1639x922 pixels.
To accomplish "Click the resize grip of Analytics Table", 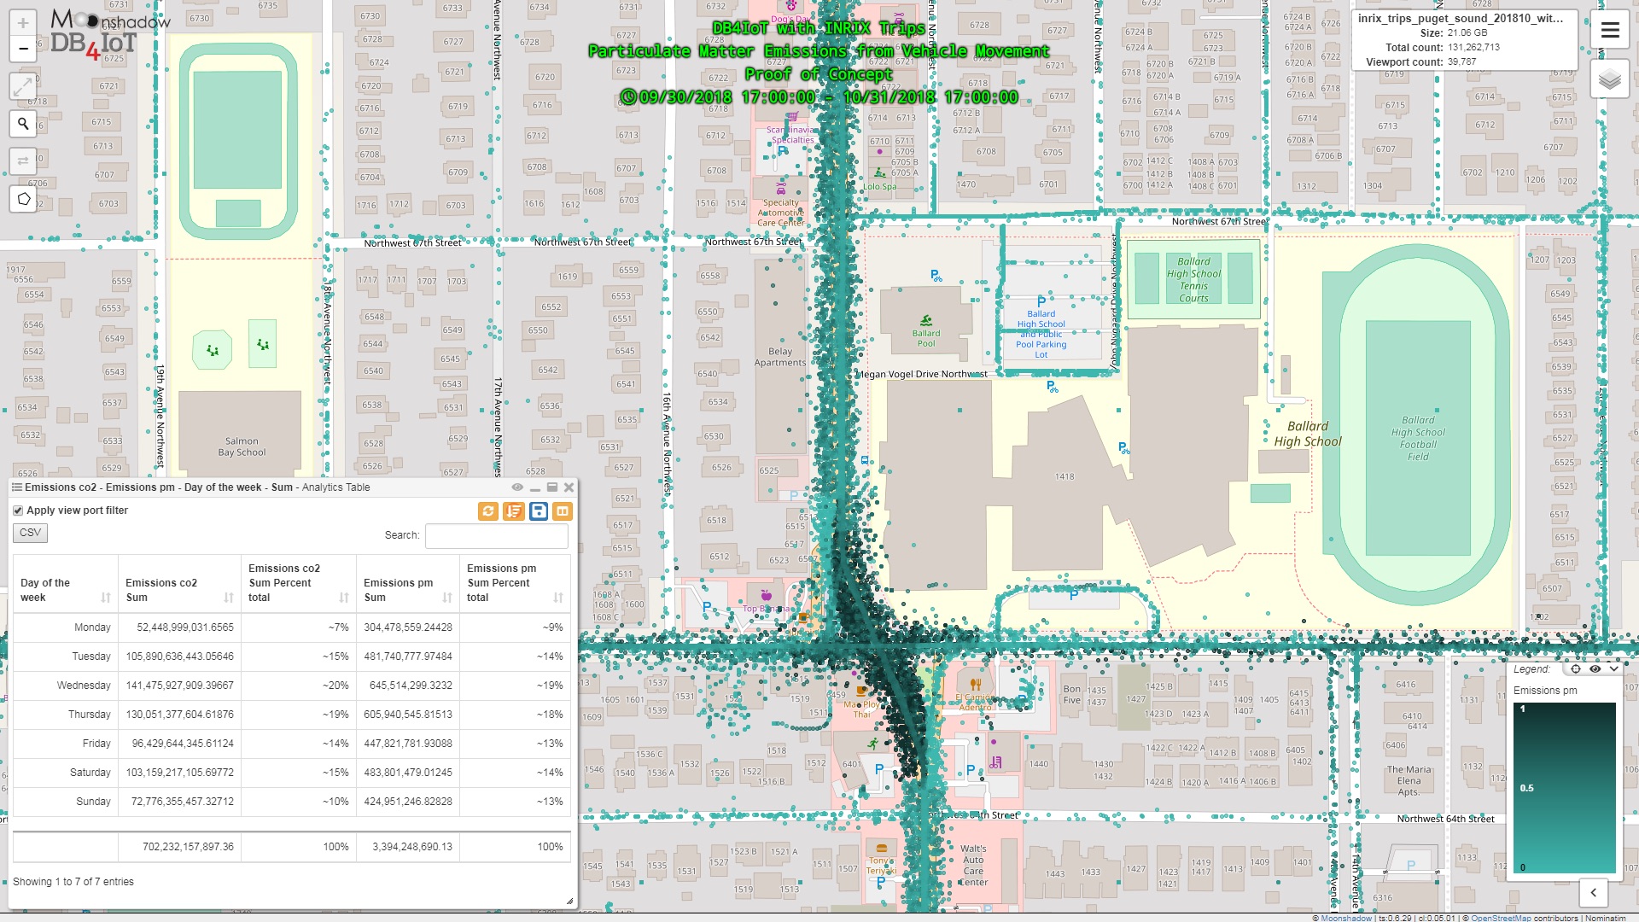I will point(569,901).
